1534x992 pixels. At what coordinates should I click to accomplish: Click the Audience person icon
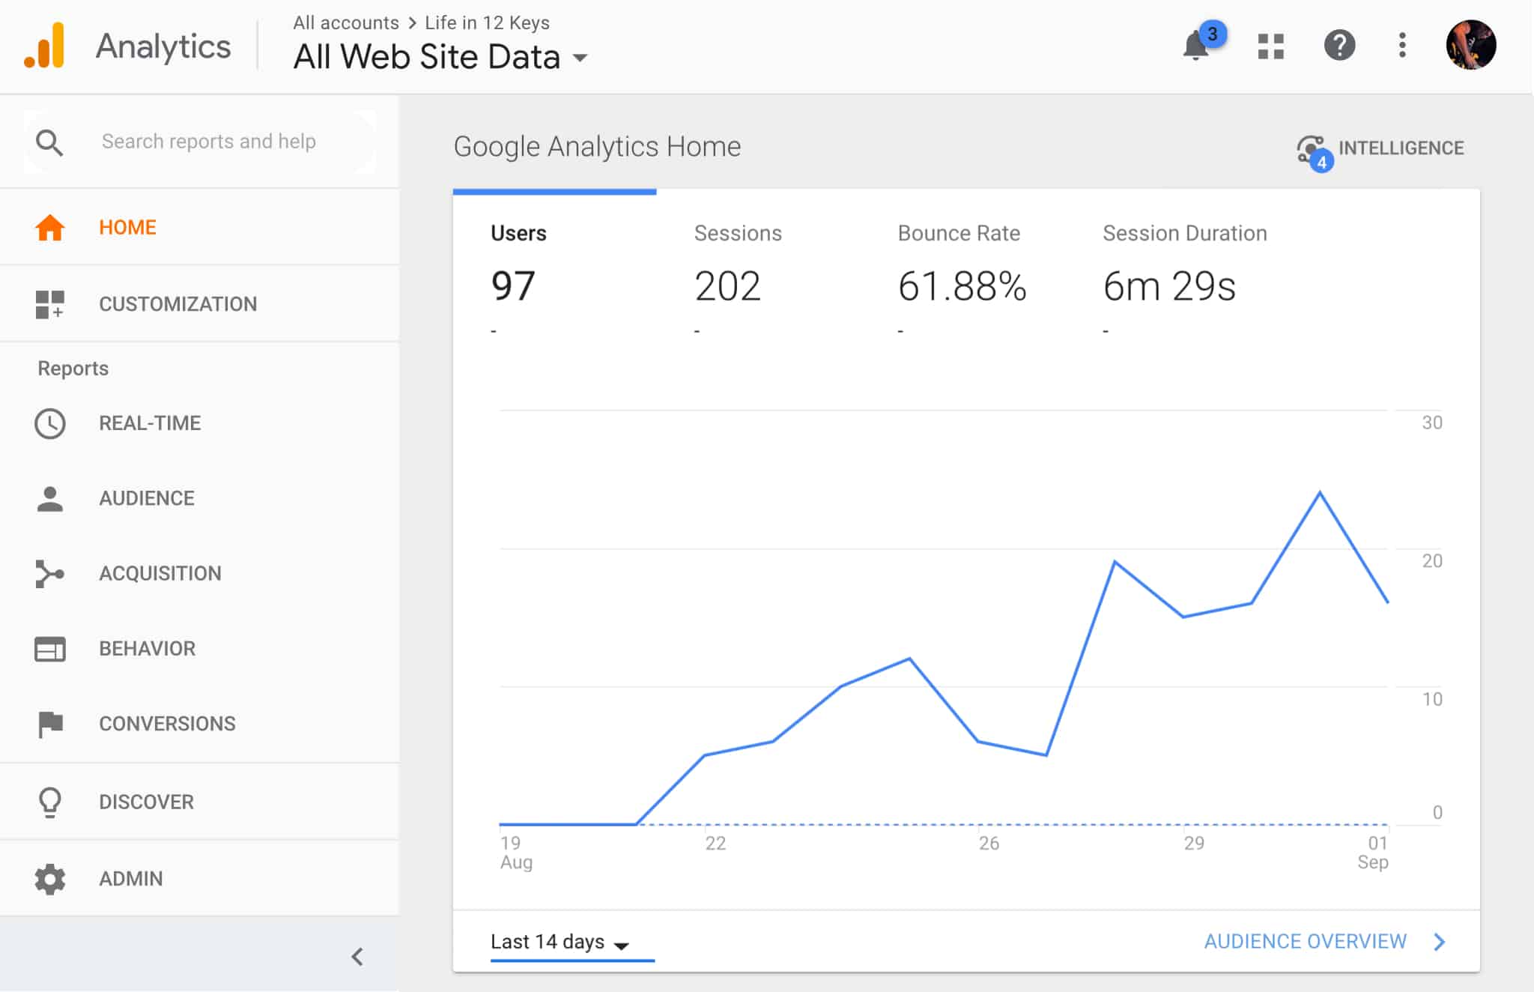click(x=50, y=499)
